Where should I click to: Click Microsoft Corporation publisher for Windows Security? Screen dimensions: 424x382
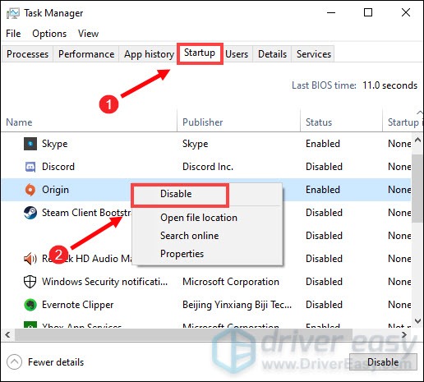click(x=231, y=282)
